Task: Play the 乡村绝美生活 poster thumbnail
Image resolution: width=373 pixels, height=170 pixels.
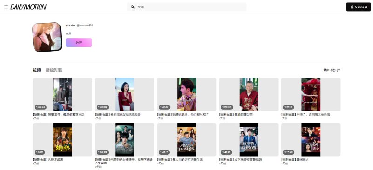Action: (x=187, y=139)
